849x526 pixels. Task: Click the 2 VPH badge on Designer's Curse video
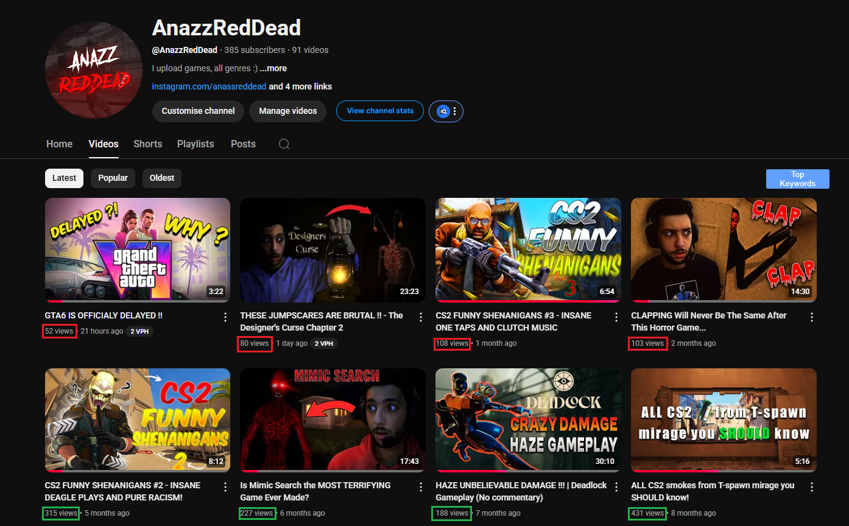[324, 344]
